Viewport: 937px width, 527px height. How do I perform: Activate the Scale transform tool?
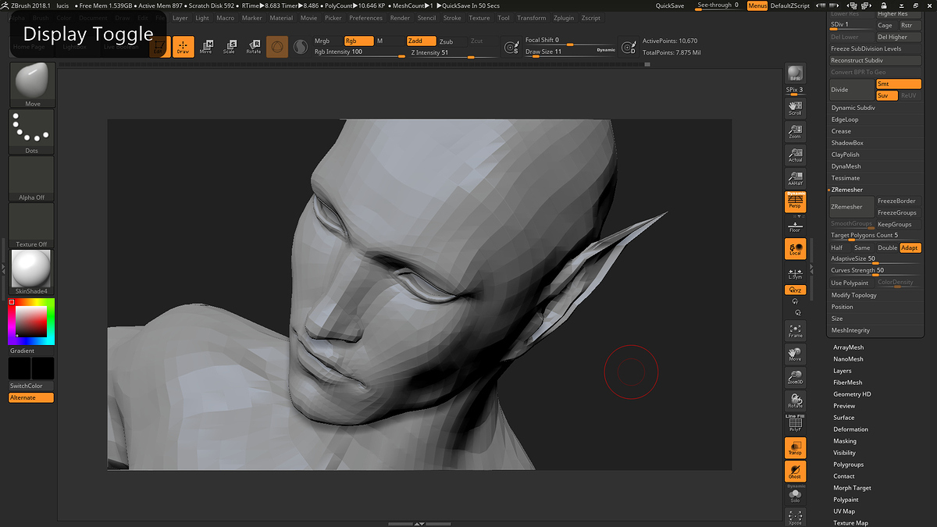point(229,47)
